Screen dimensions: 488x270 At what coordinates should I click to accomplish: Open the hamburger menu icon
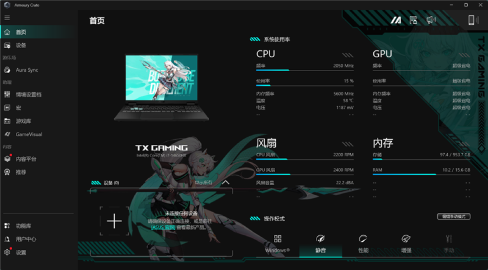point(7,18)
